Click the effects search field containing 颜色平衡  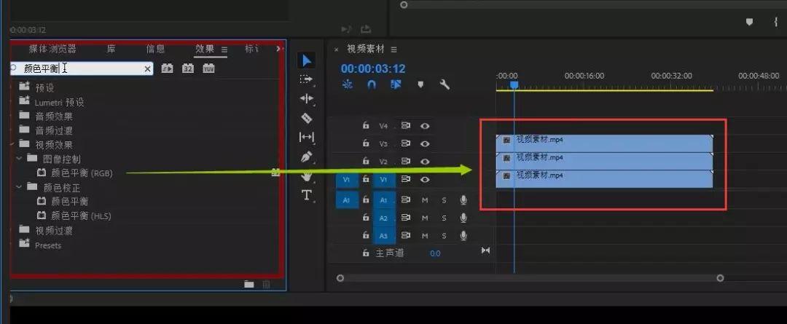82,68
